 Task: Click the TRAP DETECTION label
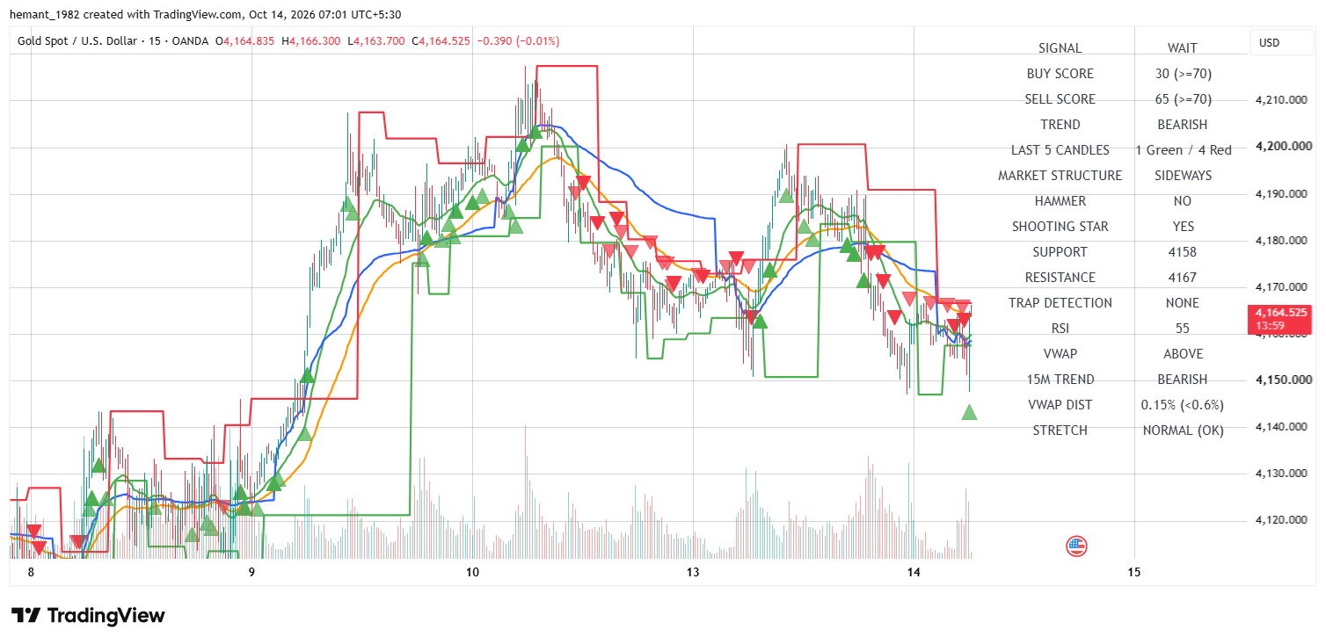pyautogui.click(x=1060, y=303)
